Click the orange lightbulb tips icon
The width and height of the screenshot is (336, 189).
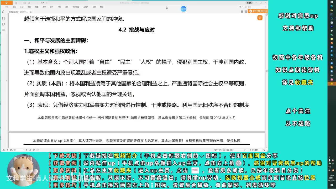(260, 18)
